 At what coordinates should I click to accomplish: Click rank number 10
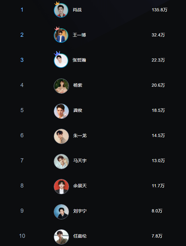coord(22,236)
